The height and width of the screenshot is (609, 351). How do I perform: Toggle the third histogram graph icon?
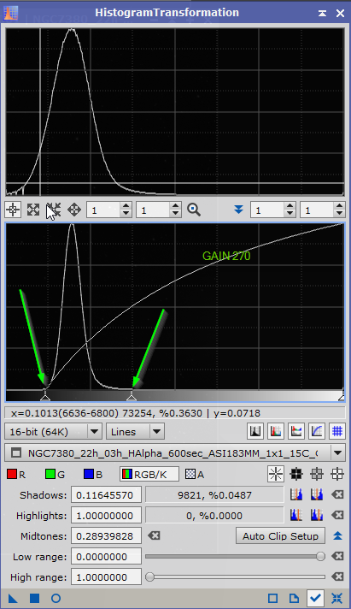click(296, 431)
